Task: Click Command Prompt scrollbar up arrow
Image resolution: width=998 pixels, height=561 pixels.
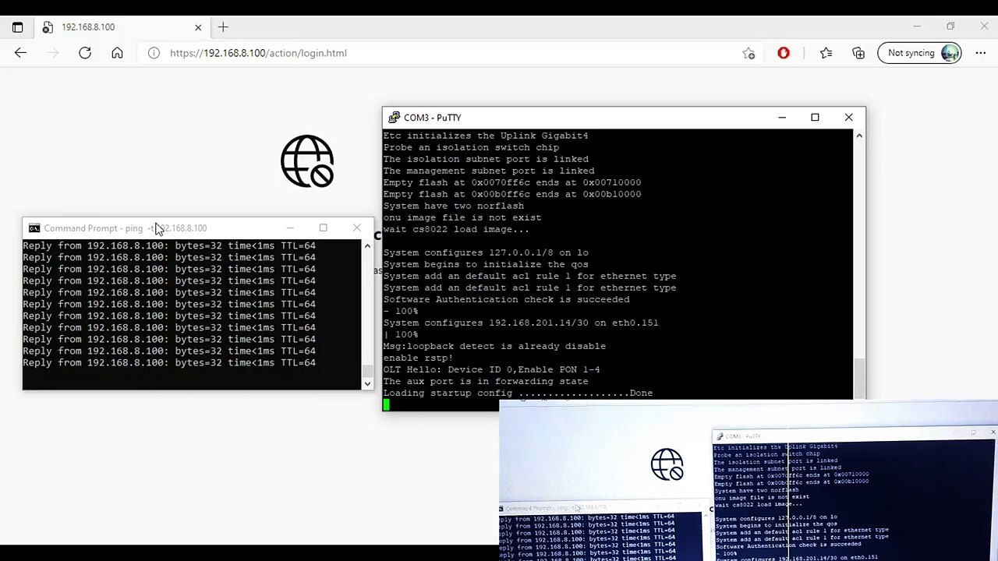Action: point(367,245)
